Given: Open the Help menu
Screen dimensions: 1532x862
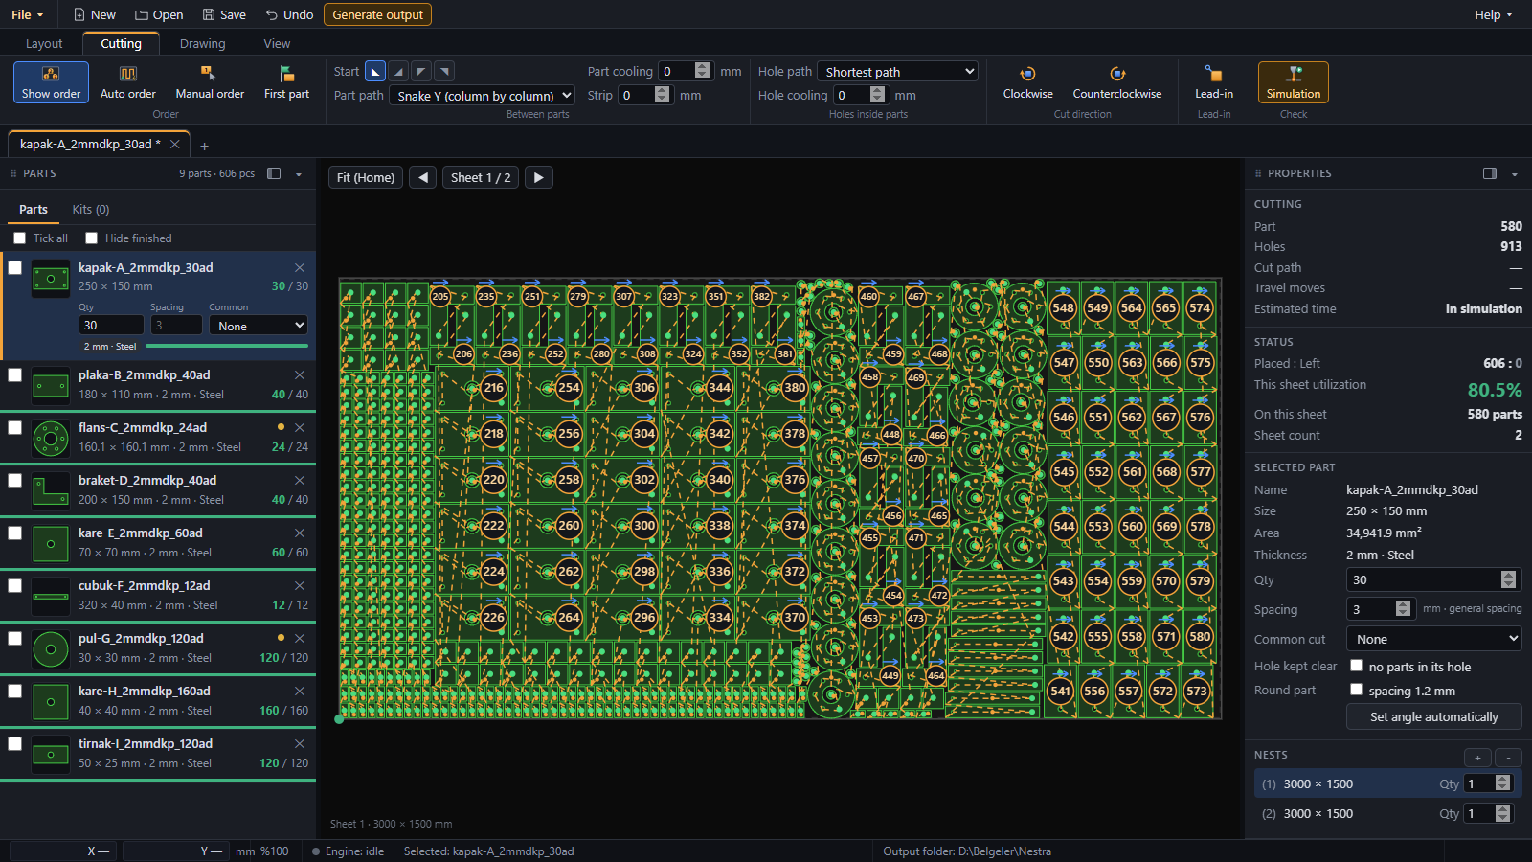Looking at the screenshot, I should point(1494,14).
